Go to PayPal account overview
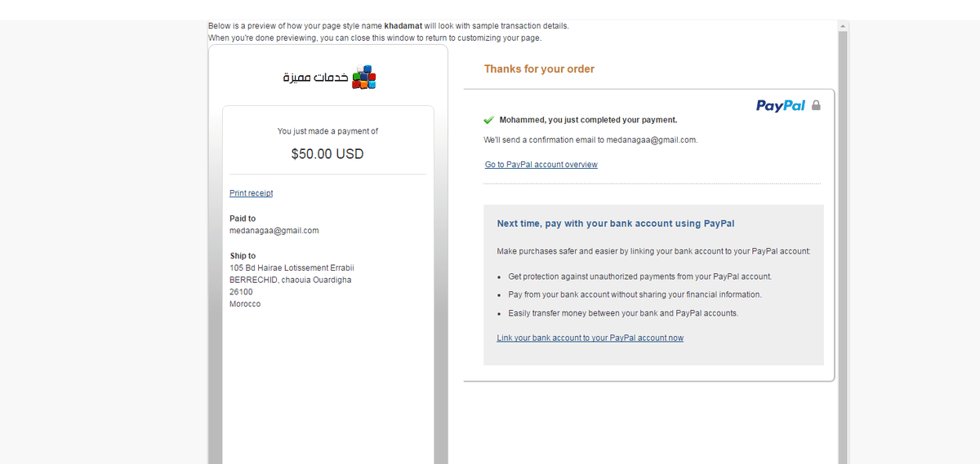980x464 pixels. tap(541, 165)
